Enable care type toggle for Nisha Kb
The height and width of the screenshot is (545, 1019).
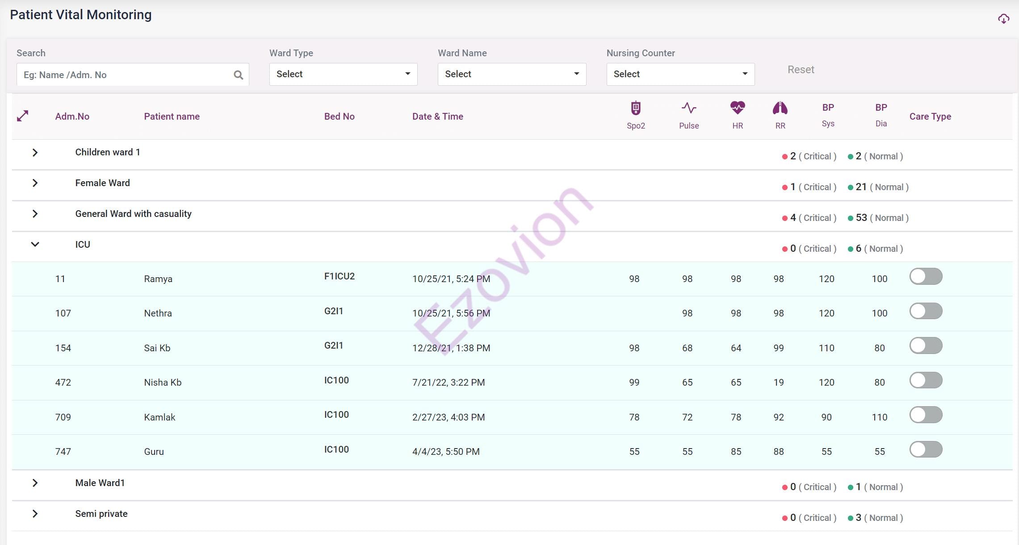926,380
